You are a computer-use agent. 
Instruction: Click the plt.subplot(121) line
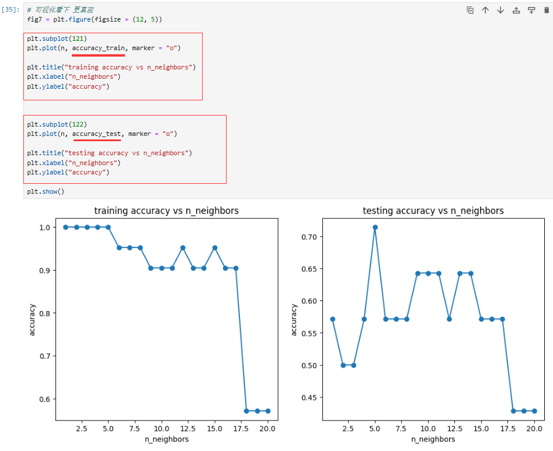point(57,39)
